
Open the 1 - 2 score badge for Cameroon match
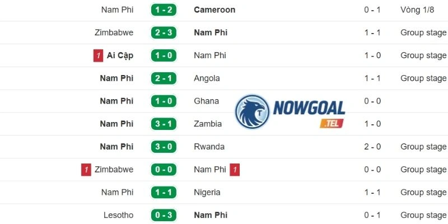[x=164, y=10]
